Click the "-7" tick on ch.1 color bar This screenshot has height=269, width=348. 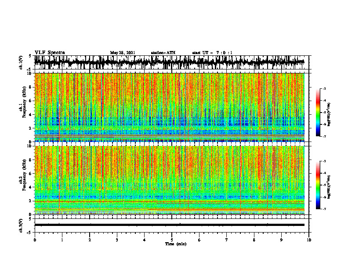pyautogui.click(x=324, y=136)
